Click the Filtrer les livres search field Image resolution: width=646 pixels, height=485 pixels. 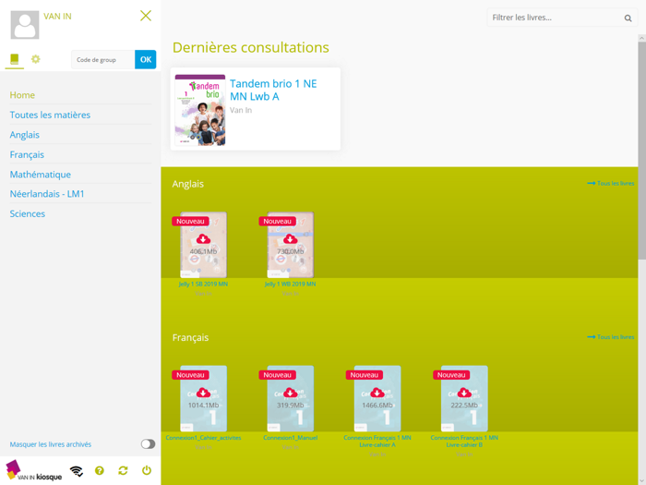coord(562,18)
